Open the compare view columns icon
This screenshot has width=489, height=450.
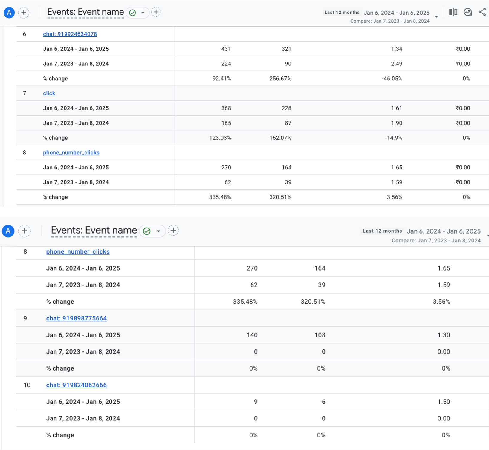(x=453, y=12)
